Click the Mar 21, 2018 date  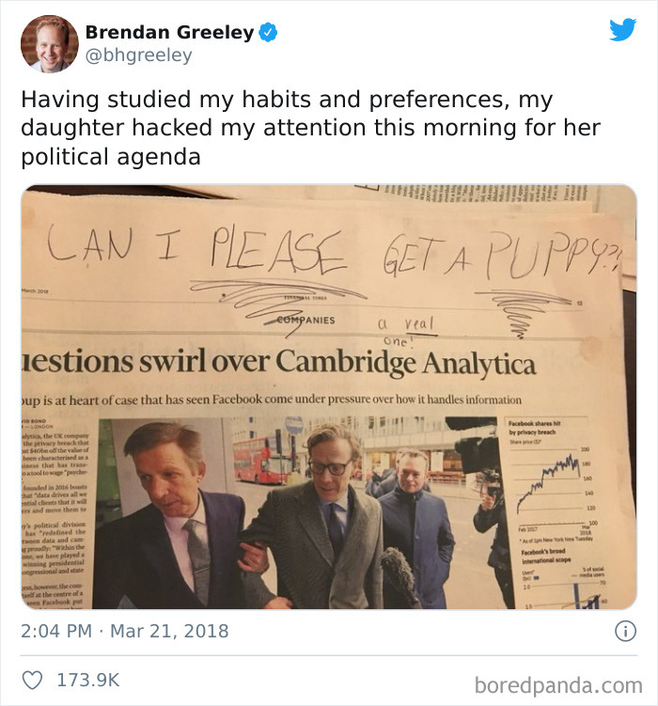coord(169,631)
